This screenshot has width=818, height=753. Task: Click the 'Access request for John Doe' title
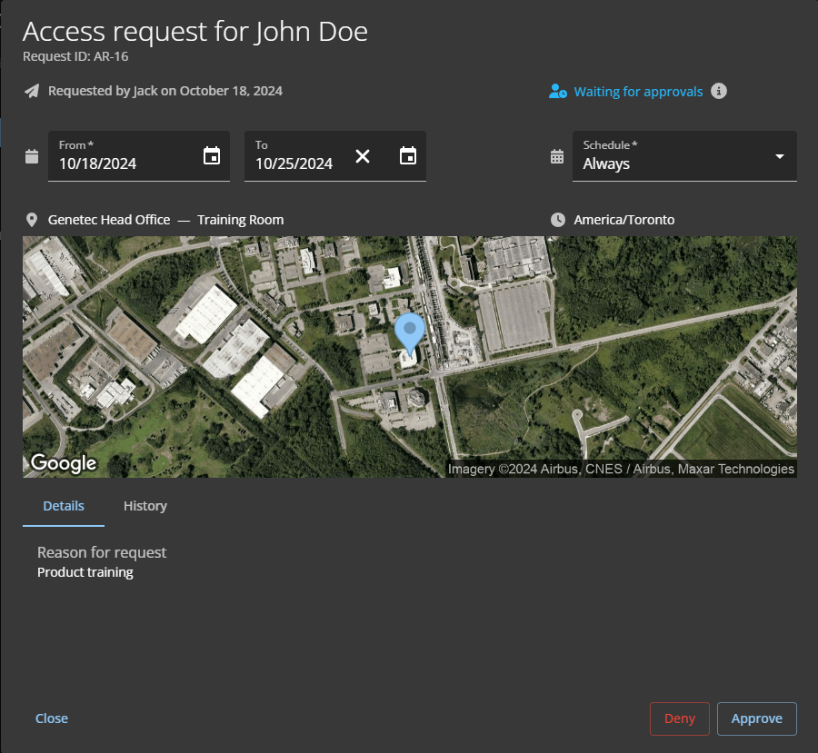coord(195,31)
